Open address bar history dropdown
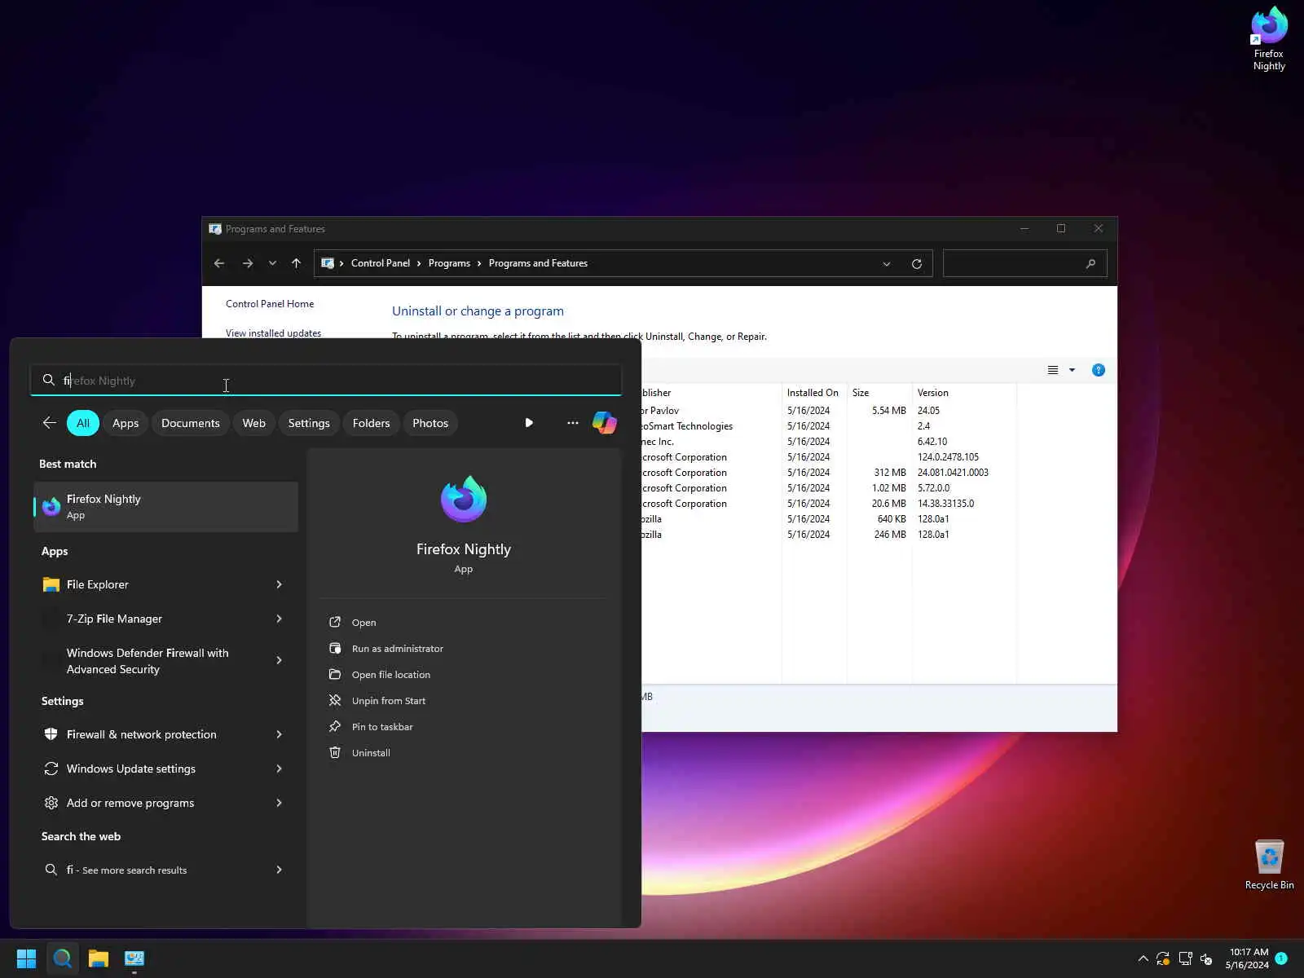 tap(887, 264)
